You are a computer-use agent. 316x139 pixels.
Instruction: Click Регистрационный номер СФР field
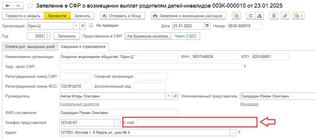pyautogui.click(x=76, y=76)
